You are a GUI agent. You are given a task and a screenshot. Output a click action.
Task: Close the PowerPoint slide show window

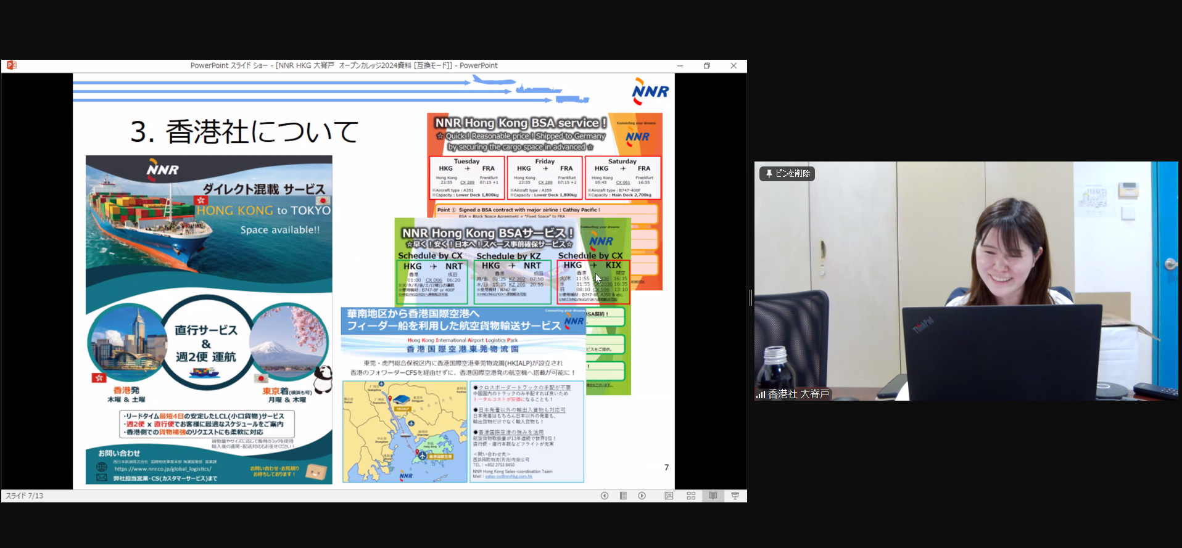click(734, 65)
